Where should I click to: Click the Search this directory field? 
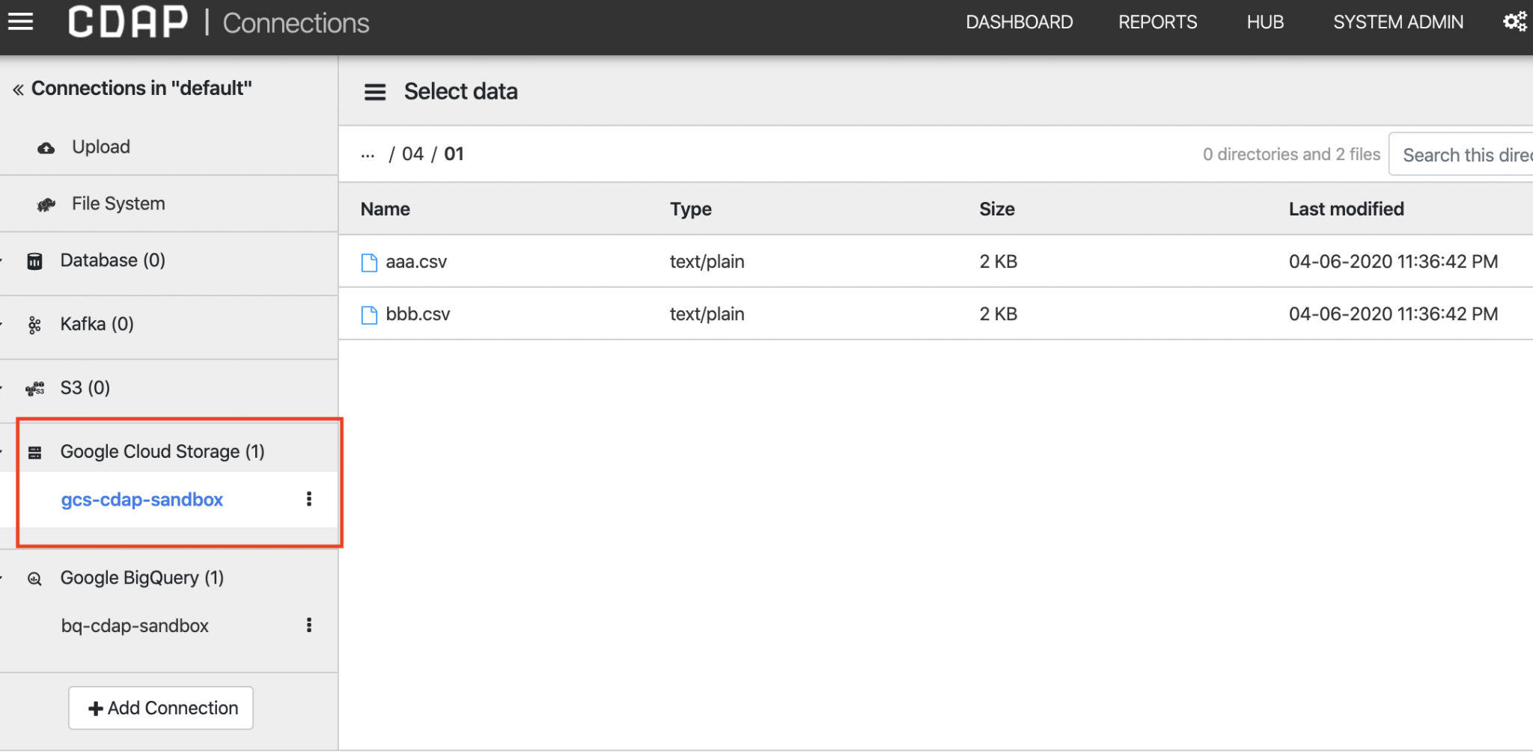[1463, 155]
